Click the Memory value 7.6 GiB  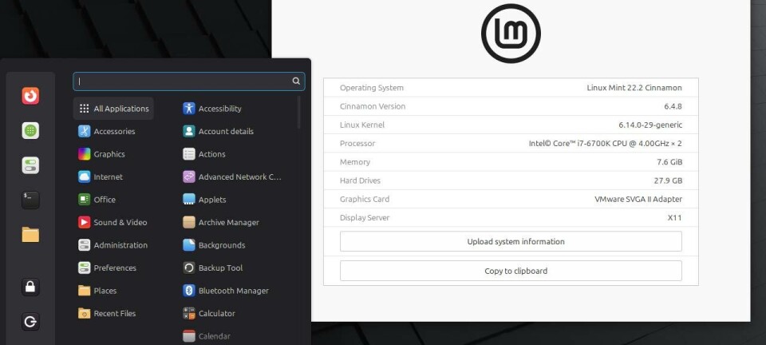(x=669, y=162)
